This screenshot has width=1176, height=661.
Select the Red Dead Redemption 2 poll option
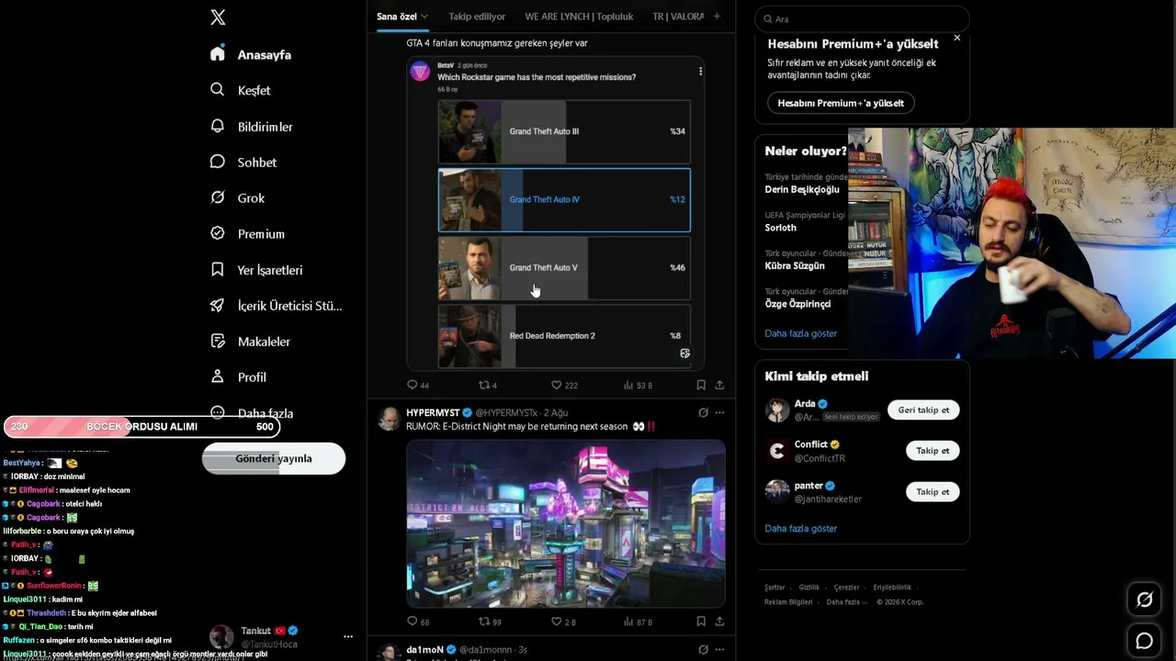[x=564, y=336]
